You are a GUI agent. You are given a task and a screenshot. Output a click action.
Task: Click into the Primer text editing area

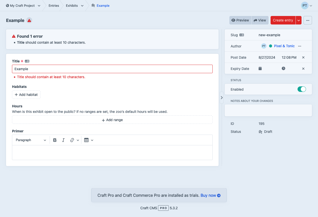pyautogui.click(x=112, y=153)
